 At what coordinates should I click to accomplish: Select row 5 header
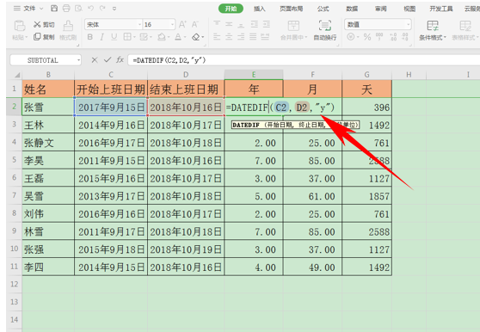coord(14,160)
